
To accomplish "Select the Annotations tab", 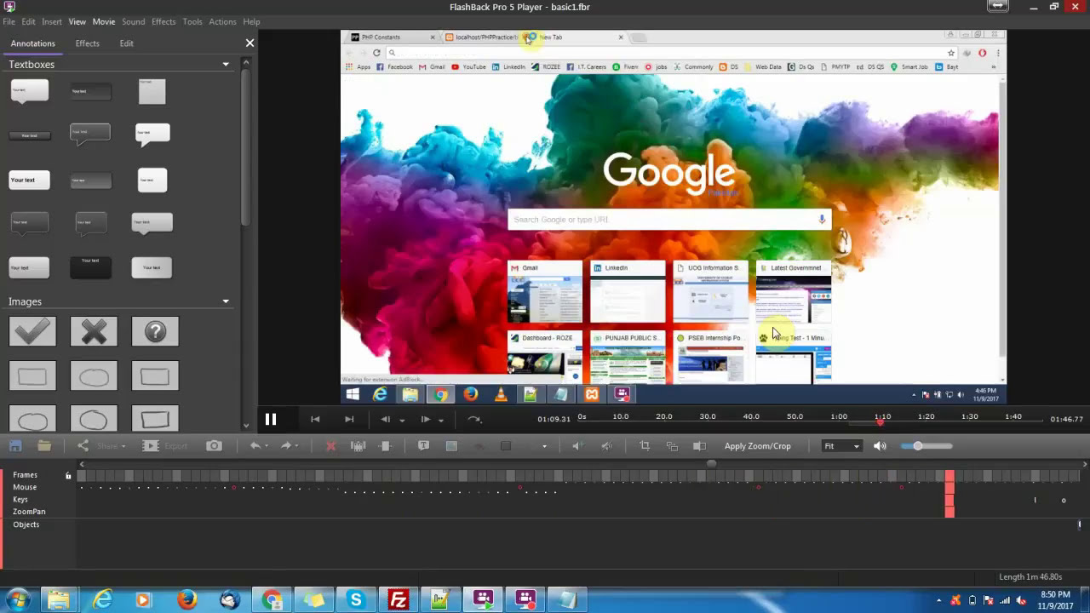I will (x=33, y=43).
